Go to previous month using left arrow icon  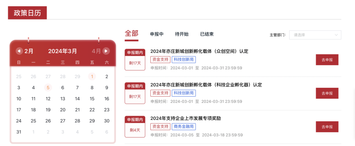click(x=19, y=51)
